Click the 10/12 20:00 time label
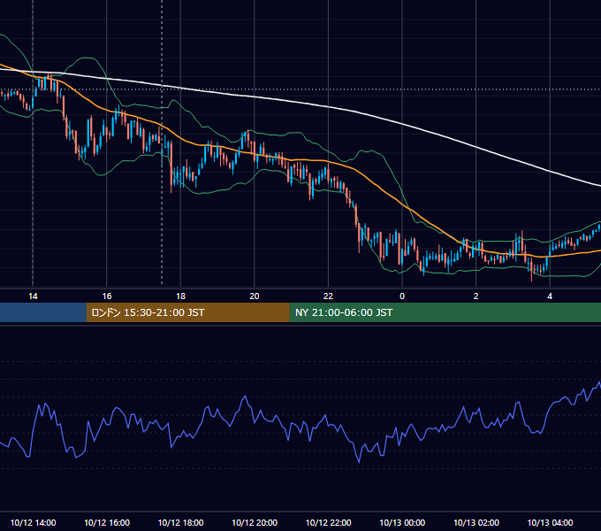 tap(255, 522)
